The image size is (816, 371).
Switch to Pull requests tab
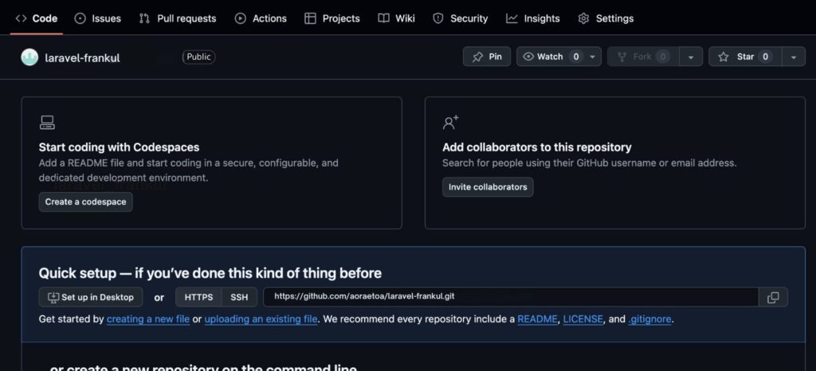pos(178,18)
